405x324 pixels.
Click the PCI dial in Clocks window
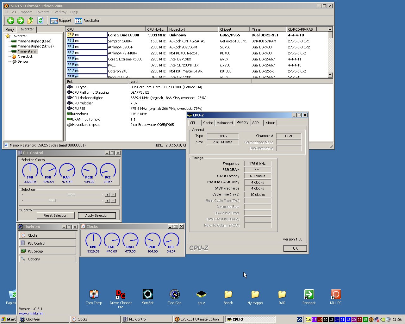[x=171, y=241]
